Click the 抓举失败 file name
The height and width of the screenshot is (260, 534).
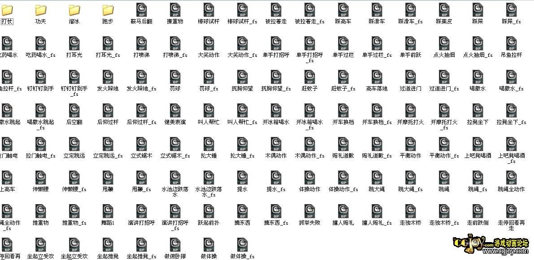pyautogui.click(x=310, y=223)
